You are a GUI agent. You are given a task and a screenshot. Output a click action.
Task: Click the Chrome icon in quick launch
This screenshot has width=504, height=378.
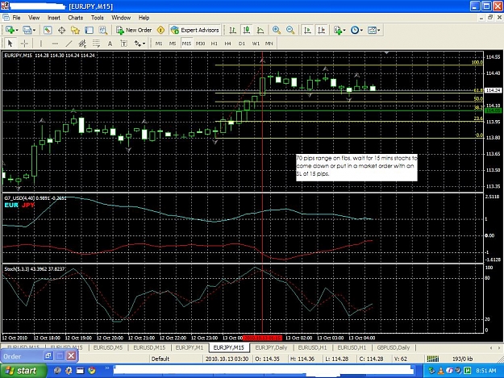[92, 371]
